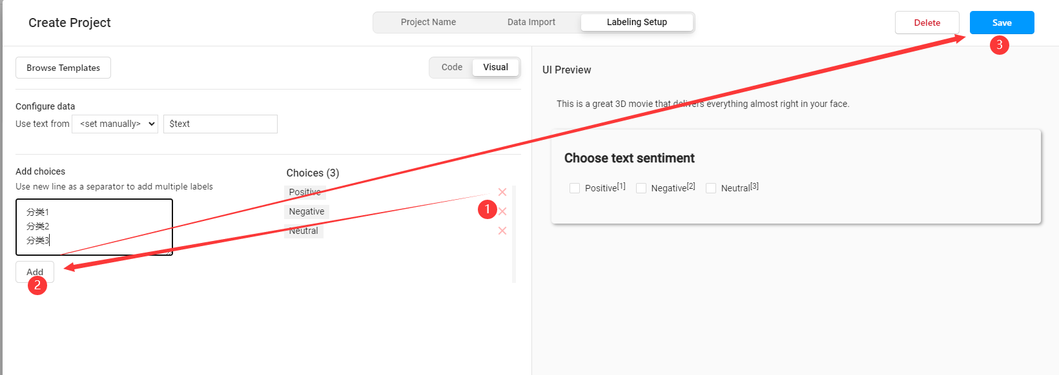Check the Positive checkbox in UI Preview
Image resolution: width=1059 pixels, height=375 pixels.
coord(575,188)
